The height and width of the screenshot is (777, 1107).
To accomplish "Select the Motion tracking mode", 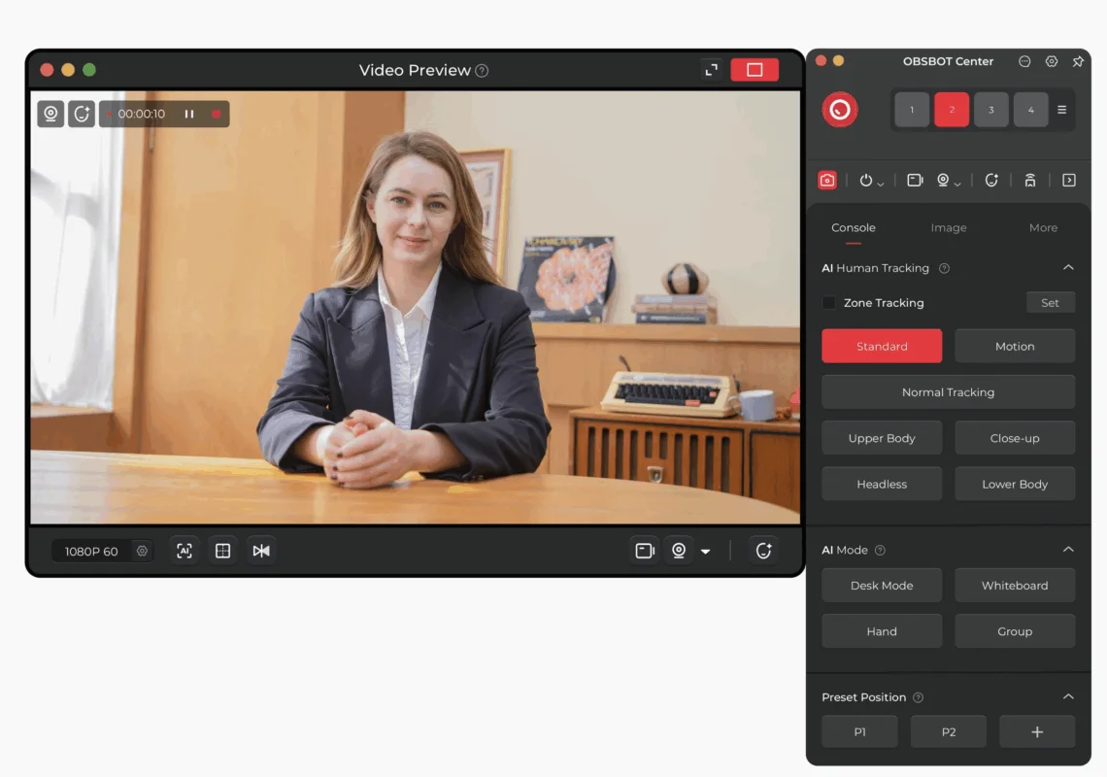I will [1015, 346].
